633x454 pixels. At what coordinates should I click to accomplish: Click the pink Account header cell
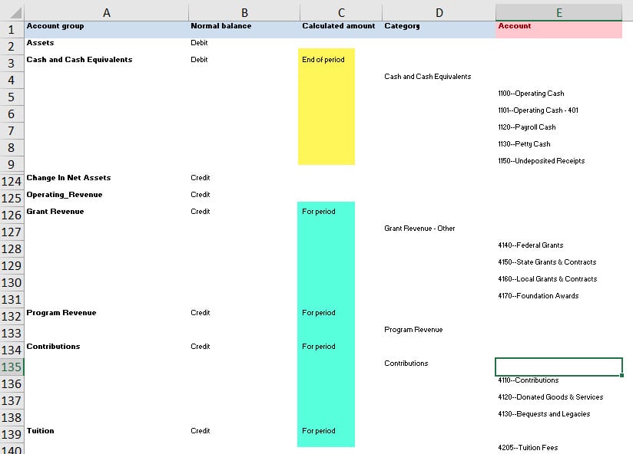pyautogui.click(x=558, y=26)
